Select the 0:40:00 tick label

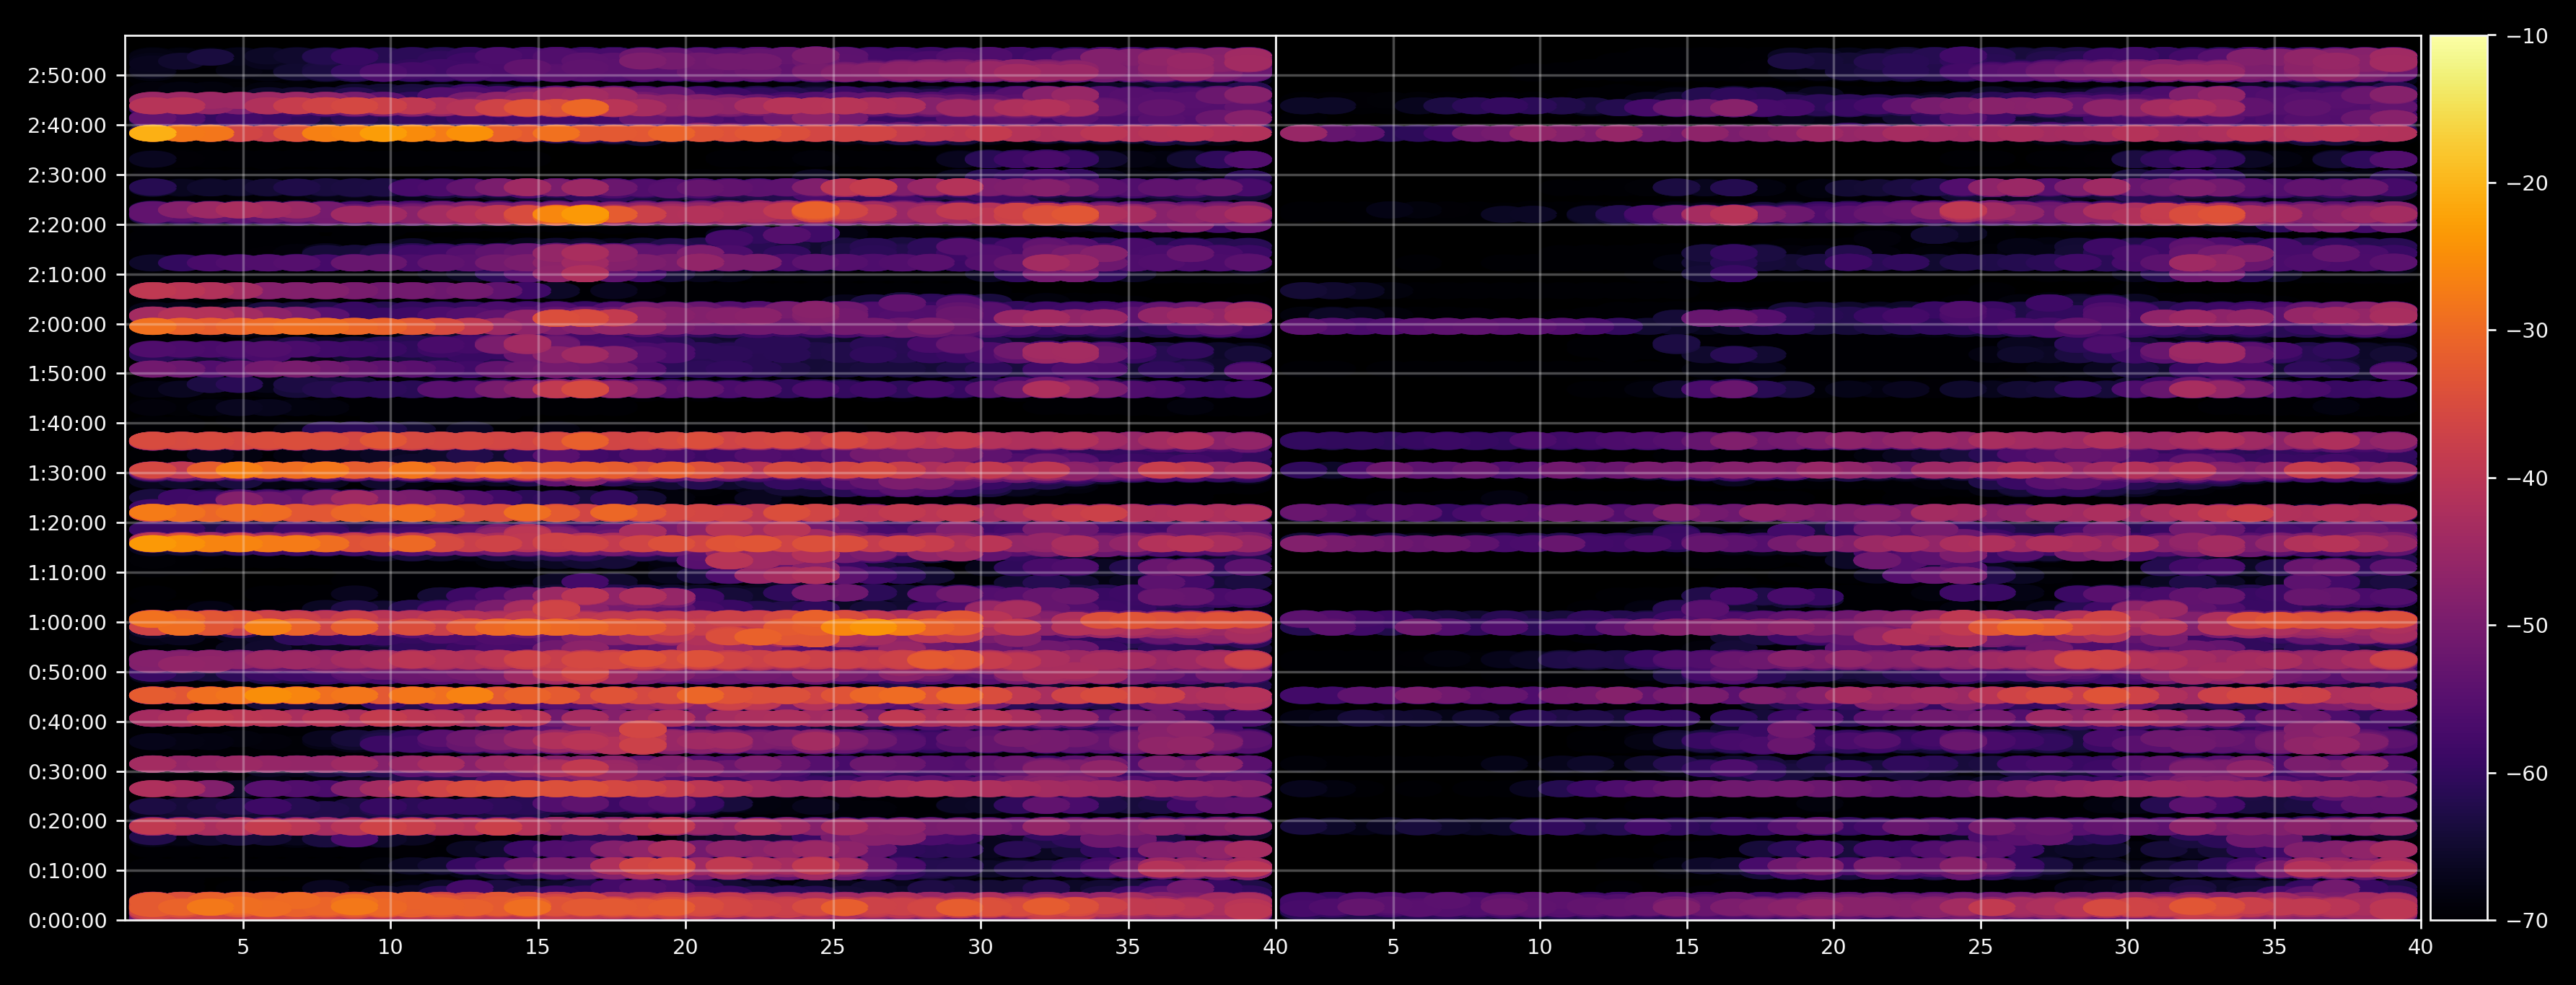tap(67, 722)
